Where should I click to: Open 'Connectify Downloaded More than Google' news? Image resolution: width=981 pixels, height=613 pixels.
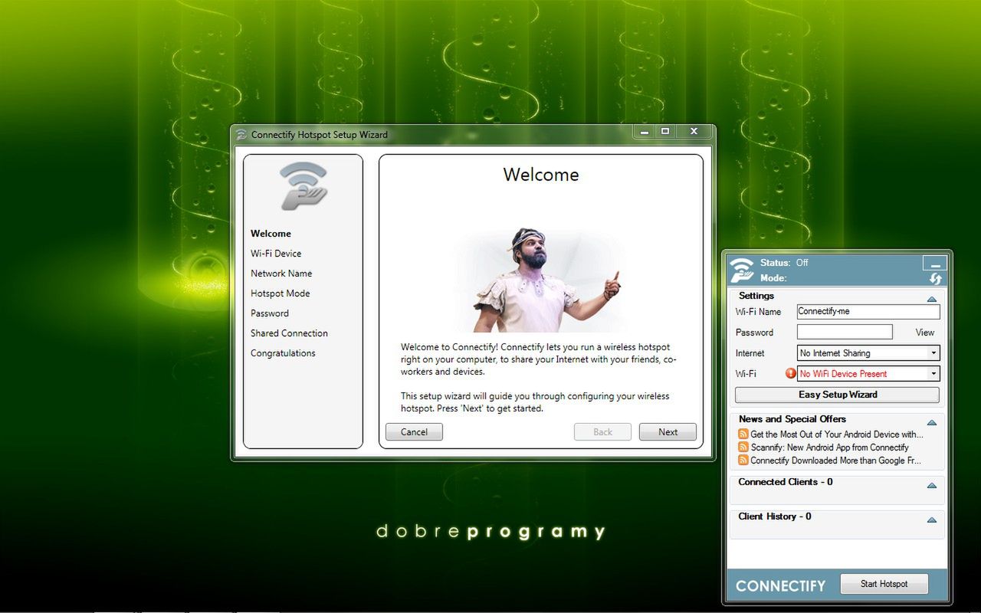click(x=836, y=461)
